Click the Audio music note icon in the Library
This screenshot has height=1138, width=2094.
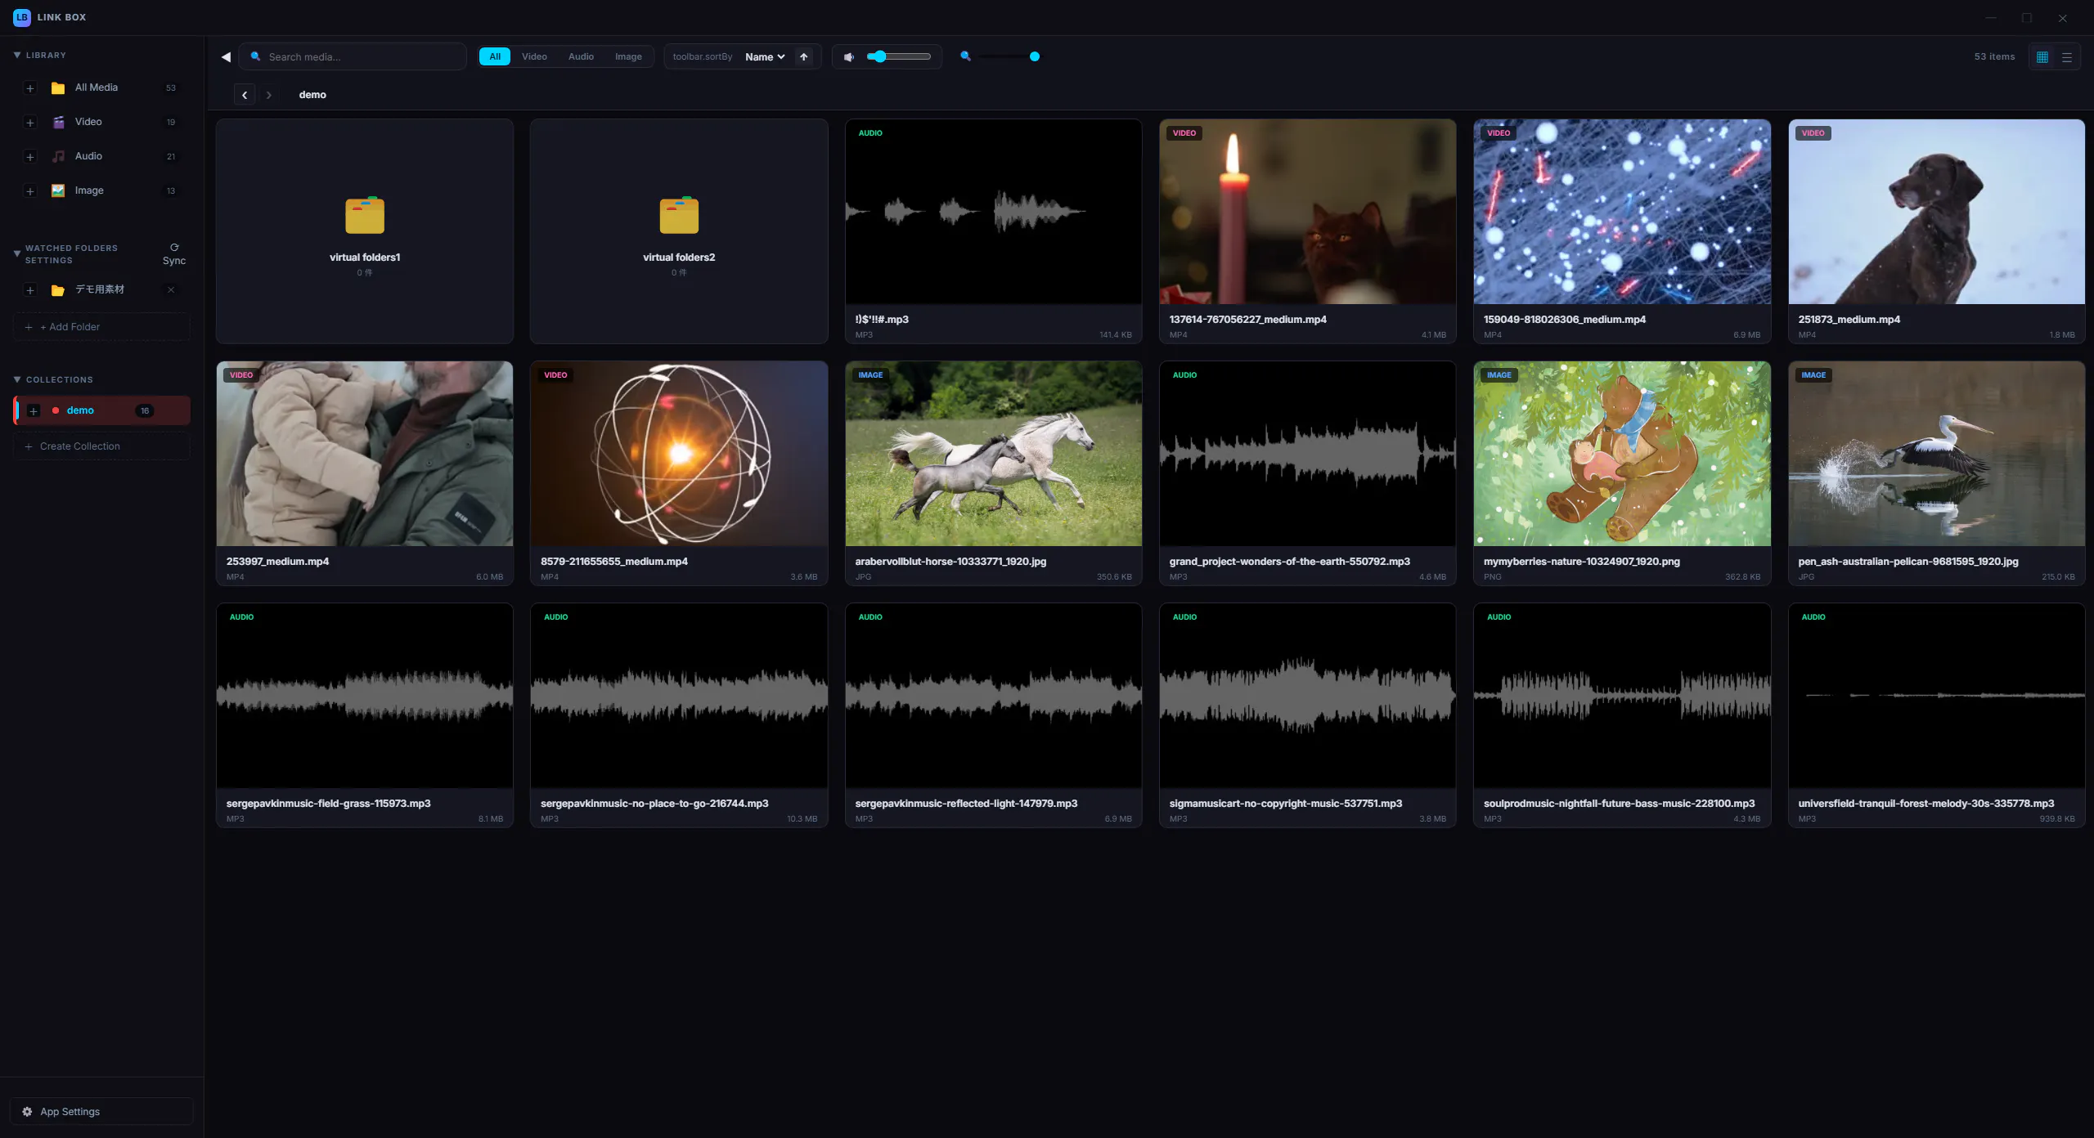click(x=58, y=157)
